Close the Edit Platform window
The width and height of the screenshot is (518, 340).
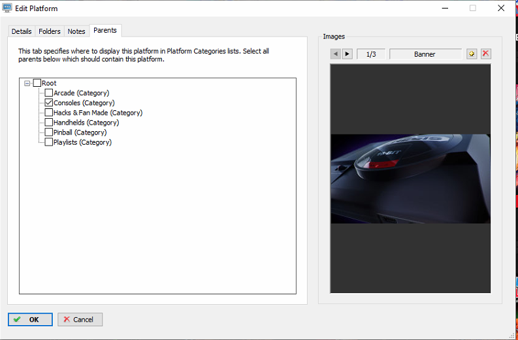[501, 8]
